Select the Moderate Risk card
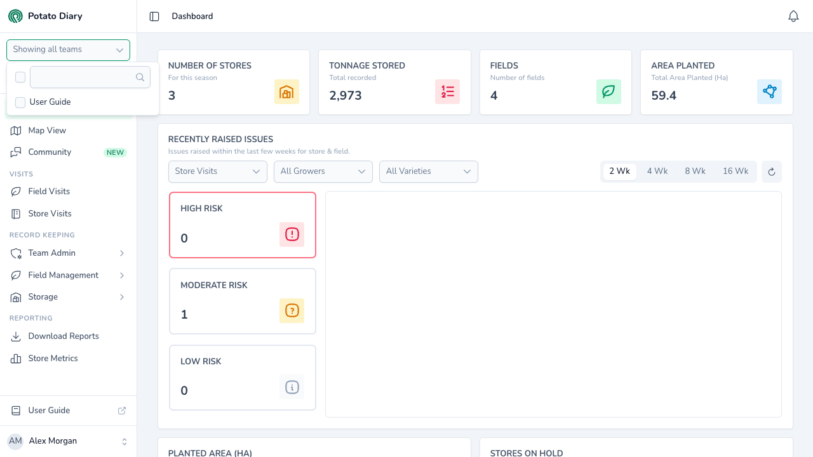Viewport: 813px width, 457px height. [243, 301]
